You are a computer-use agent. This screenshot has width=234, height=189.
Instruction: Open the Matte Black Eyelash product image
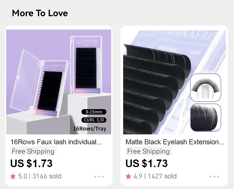[x=174, y=82]
